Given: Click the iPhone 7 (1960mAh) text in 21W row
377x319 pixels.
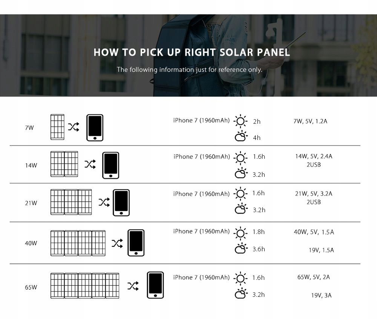Looking at the screenshot, I should pyautogui.click(x=201, y=194).
